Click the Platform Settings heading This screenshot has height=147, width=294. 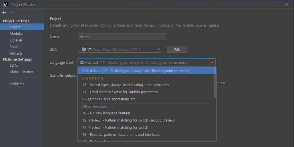coord(17,59)
